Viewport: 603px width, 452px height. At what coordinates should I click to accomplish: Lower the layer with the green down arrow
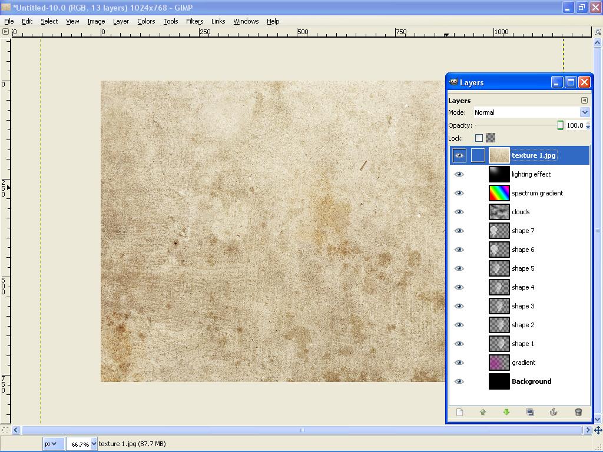point(506,412)
